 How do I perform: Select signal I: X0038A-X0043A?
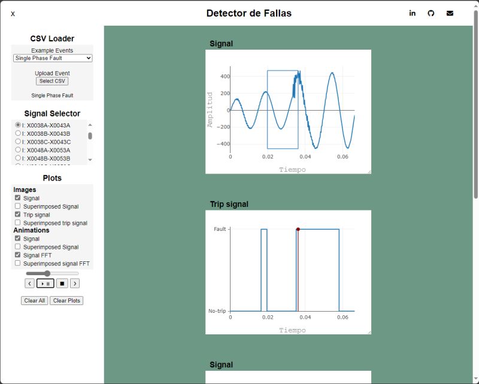pos(18,125)
